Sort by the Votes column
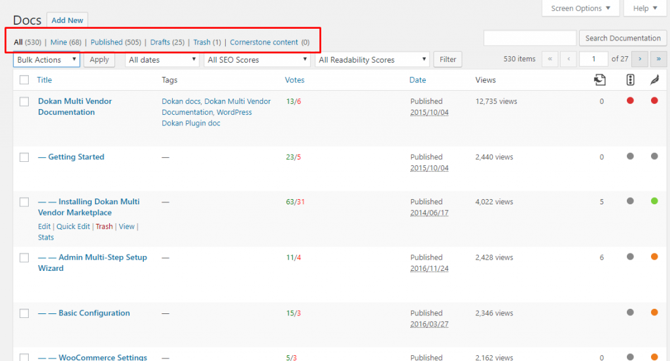The image size is (670, 361). [x=294, y=80]
